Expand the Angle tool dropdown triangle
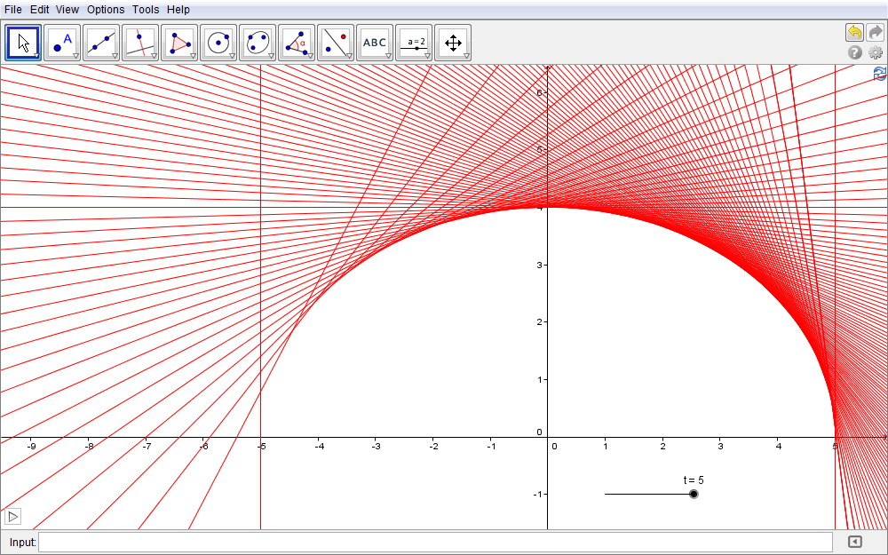Image resolution: width=888 pixels, height=555 pixels. 310,56
